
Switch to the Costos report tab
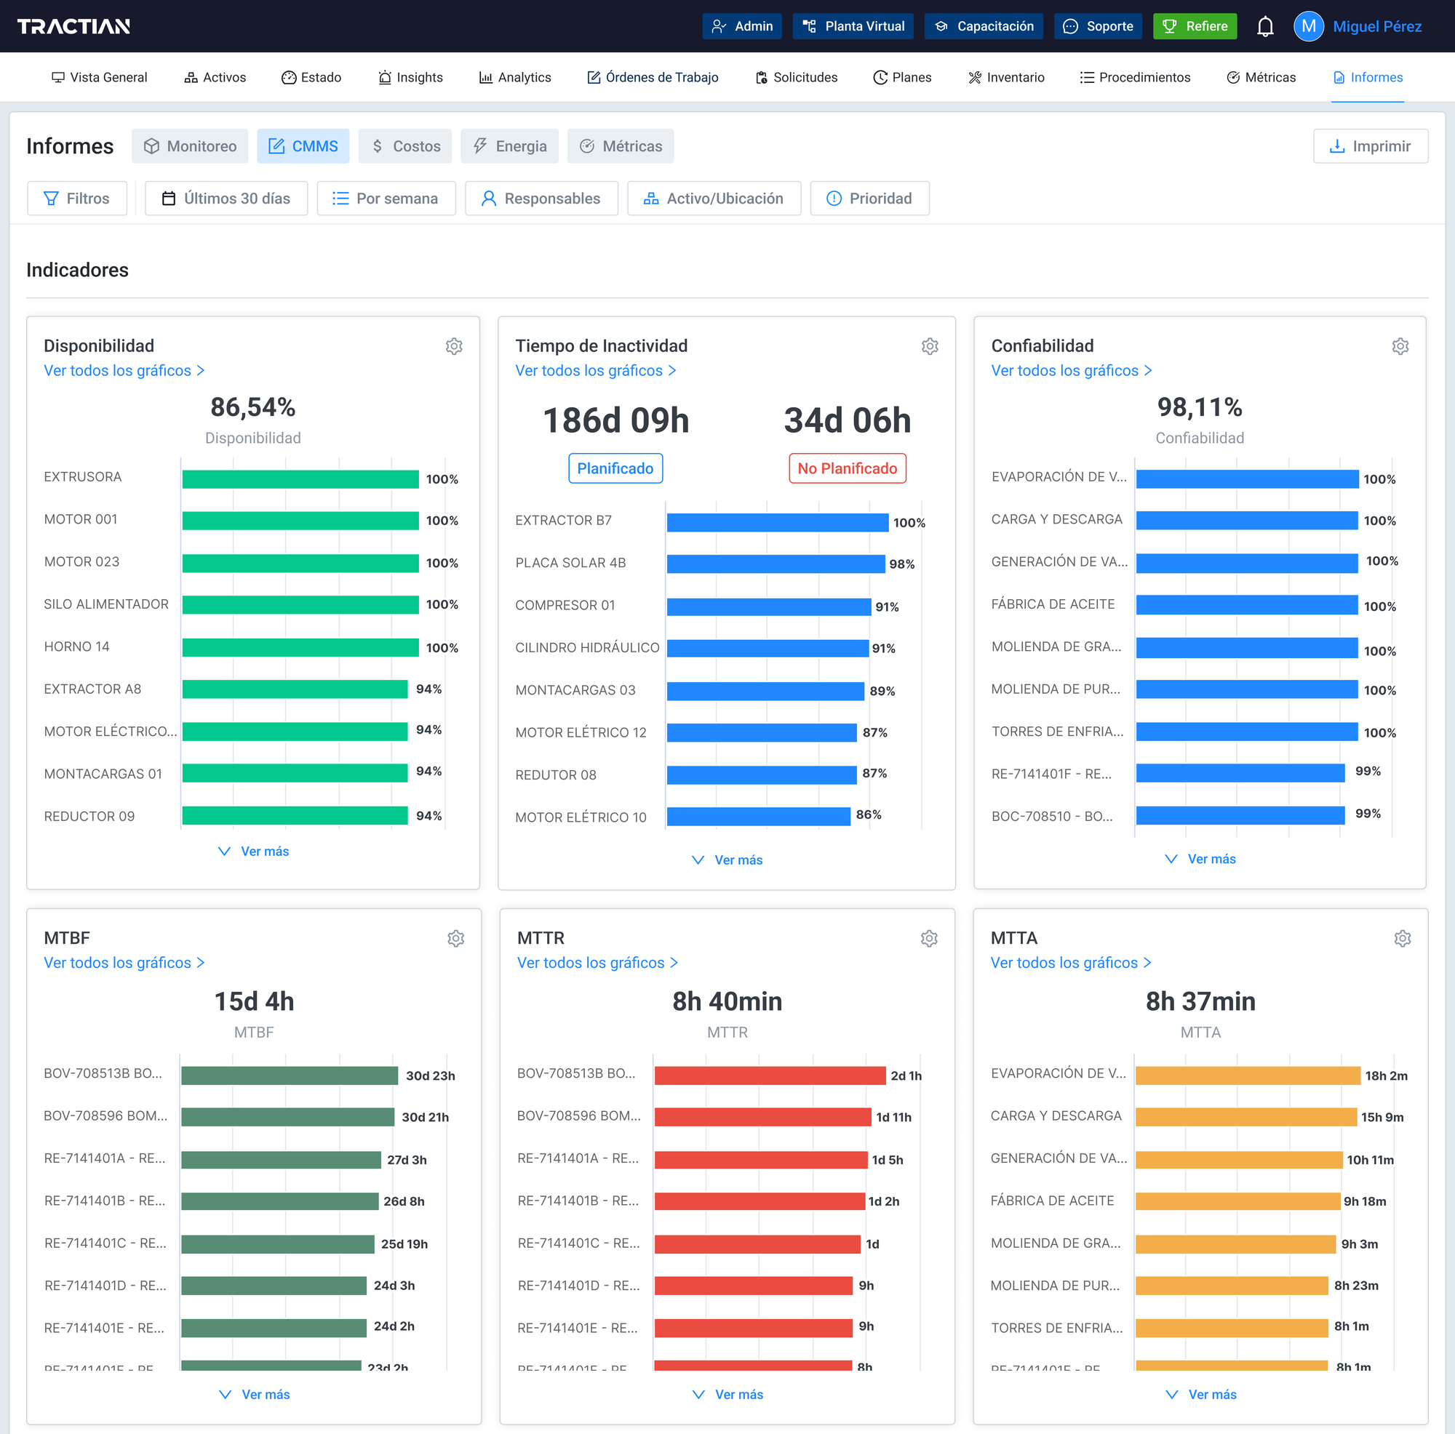(404, 146)
